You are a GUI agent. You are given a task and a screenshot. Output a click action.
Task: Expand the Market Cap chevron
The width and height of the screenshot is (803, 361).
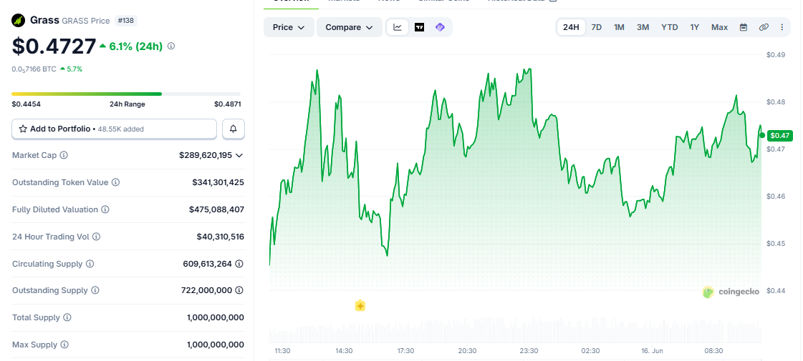point(239,155)
